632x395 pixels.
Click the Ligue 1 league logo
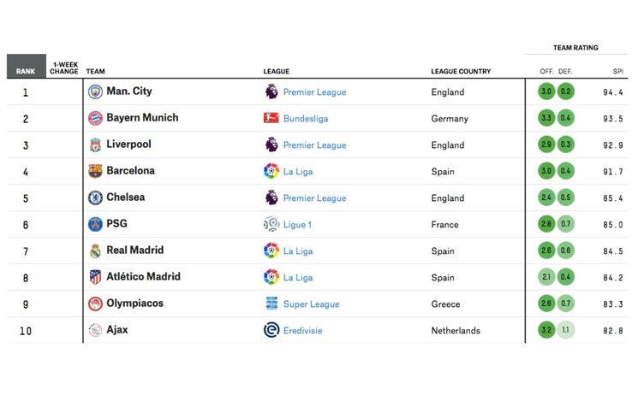[x=271, y=224]
